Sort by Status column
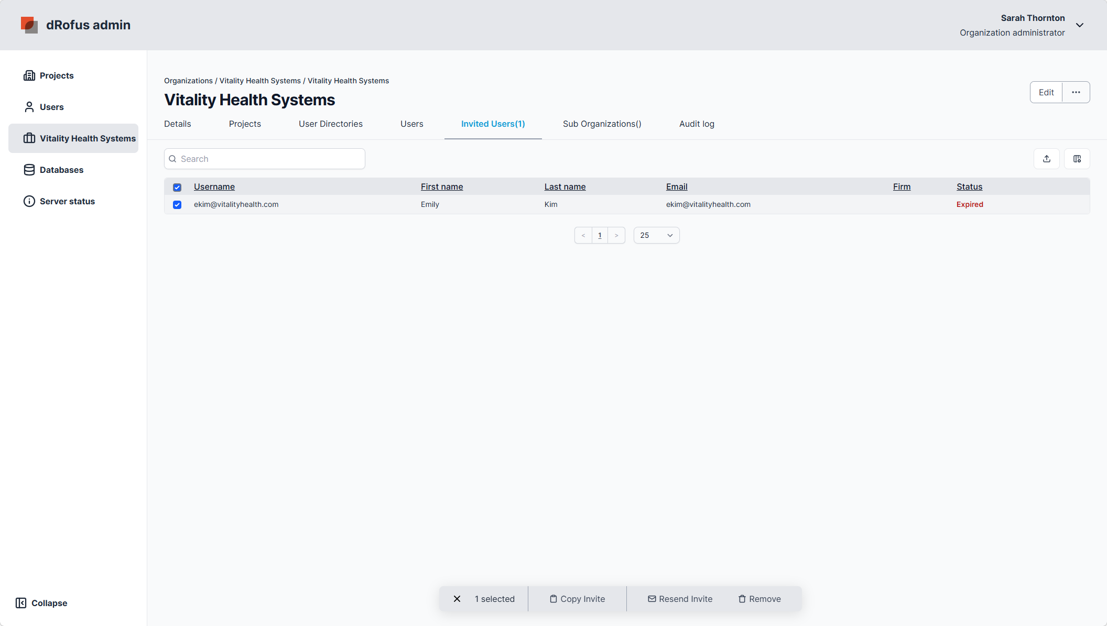This screenshot has width=1107, height=626. pos(969,186)
